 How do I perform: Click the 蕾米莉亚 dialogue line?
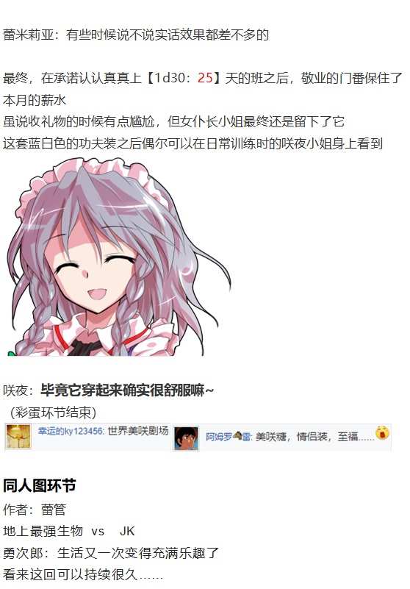tap(136, 35)
